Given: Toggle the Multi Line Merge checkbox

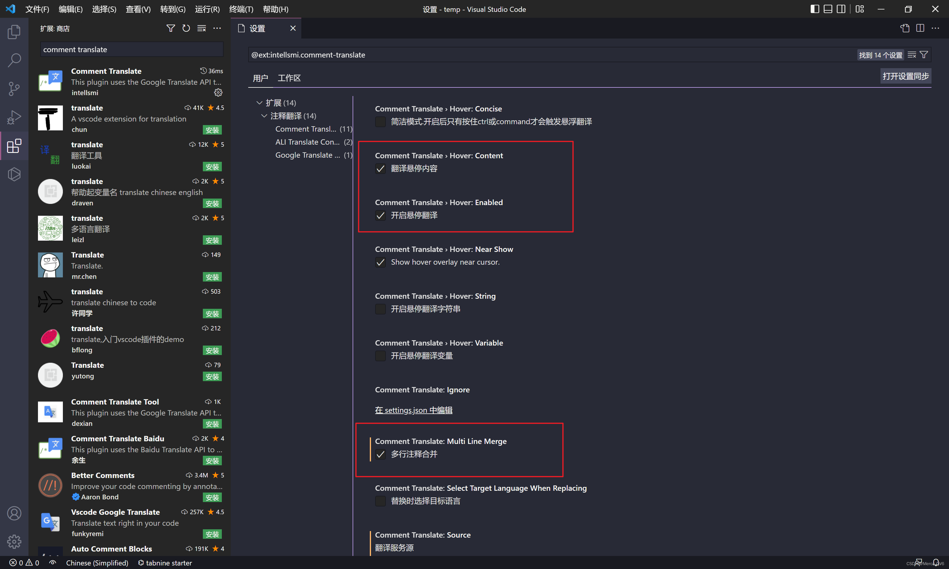Looking at the screenshot, I should tap(380, 454).
